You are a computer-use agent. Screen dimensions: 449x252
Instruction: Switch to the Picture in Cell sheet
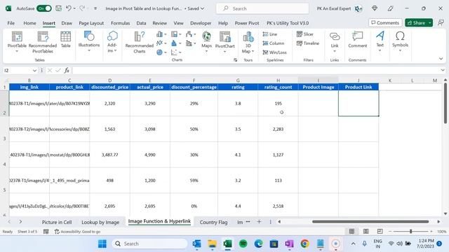pyautogui.click(x=57, y=222)
